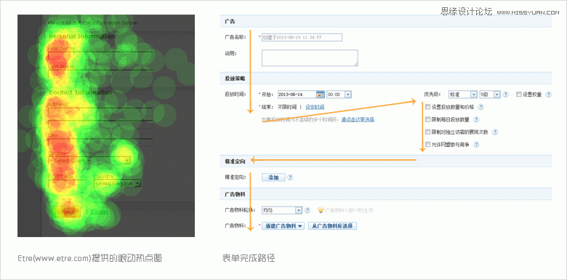This screenshot has height=280, width=567.
Task: Tick the 限制每日投放数量 checkbox
Action: tap(428, 119)
